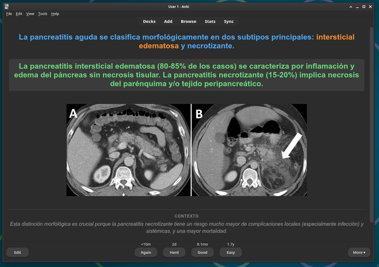
Task: Click the vertical scrollbar of the card
Action: (x=372, y=124)
